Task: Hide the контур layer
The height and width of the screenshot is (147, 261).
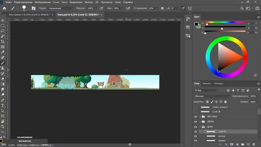Action: (x=196, y=136)
